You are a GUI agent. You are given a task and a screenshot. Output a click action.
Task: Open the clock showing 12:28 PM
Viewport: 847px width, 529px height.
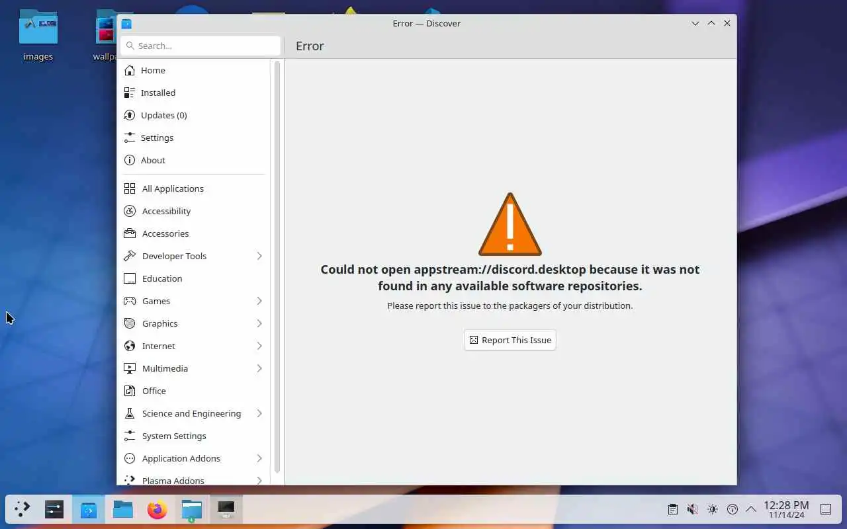click(x=786, y=509)
